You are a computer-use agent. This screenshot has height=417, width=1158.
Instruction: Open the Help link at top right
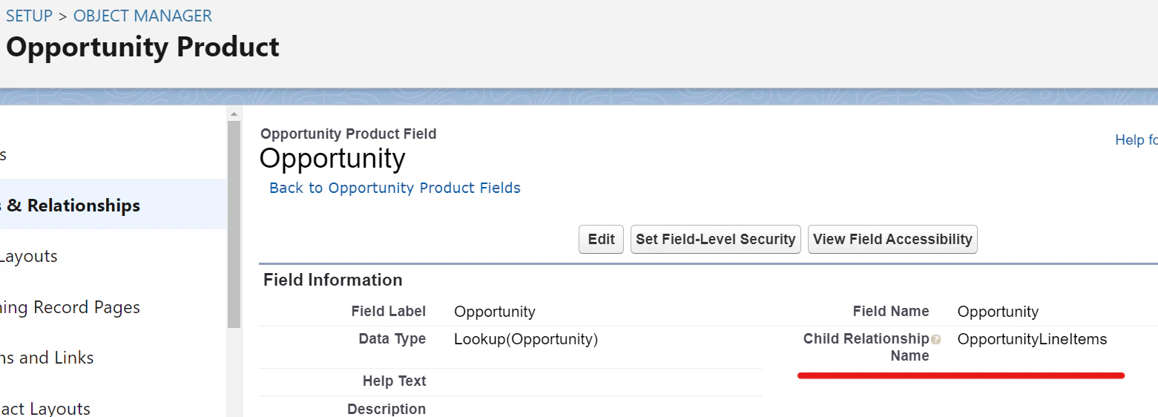pyautogui.click(x=1135, y=139)
